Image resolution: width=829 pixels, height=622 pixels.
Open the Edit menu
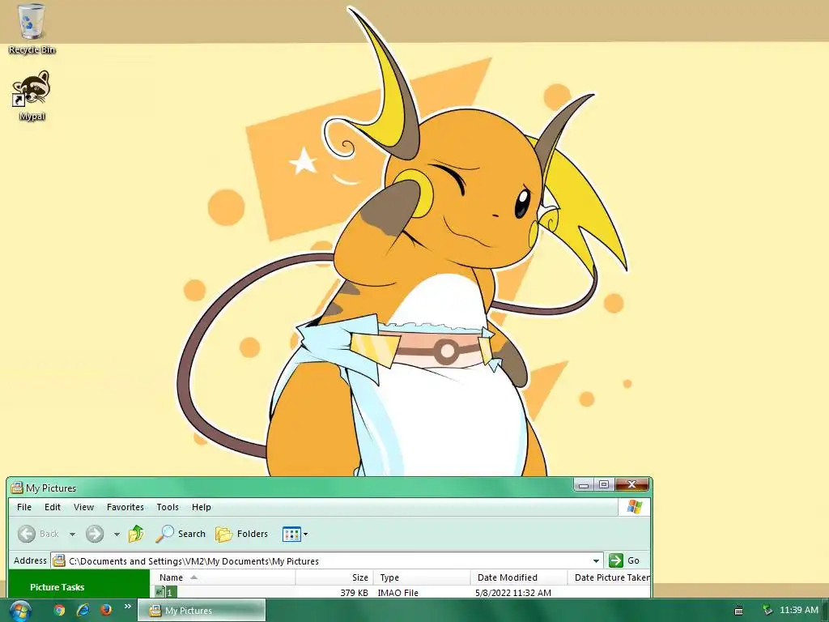click(53, 507)
